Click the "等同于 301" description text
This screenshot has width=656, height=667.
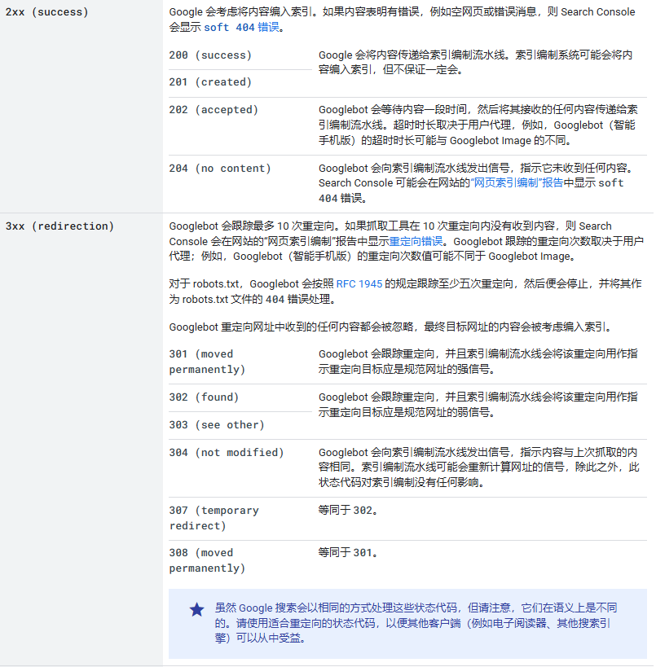(x=348, y=553)
